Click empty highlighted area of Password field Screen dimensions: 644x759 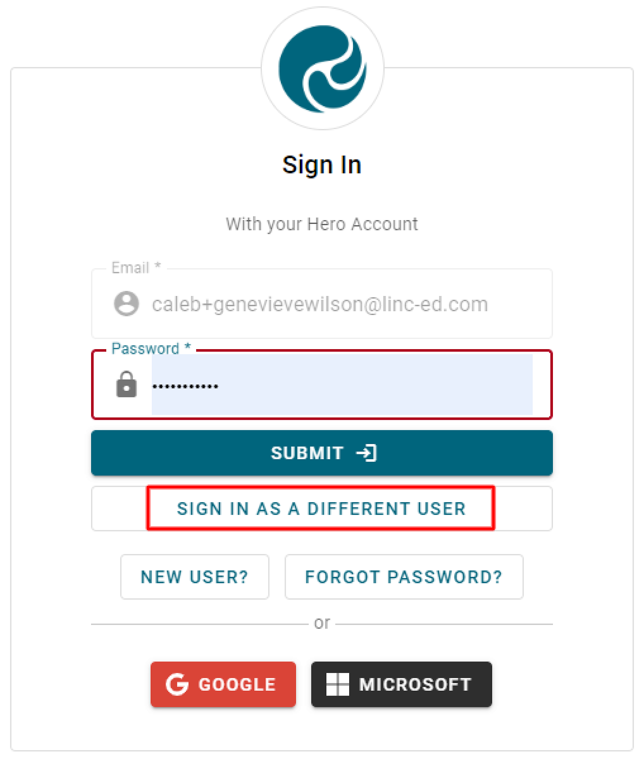tap(379, 385)
